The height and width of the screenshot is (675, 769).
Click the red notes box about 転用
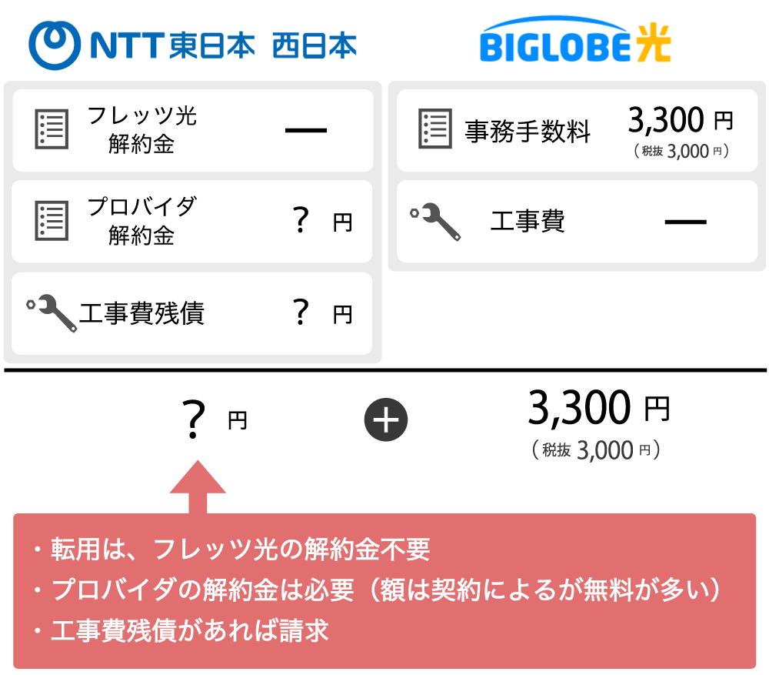(x=384, y=590)
